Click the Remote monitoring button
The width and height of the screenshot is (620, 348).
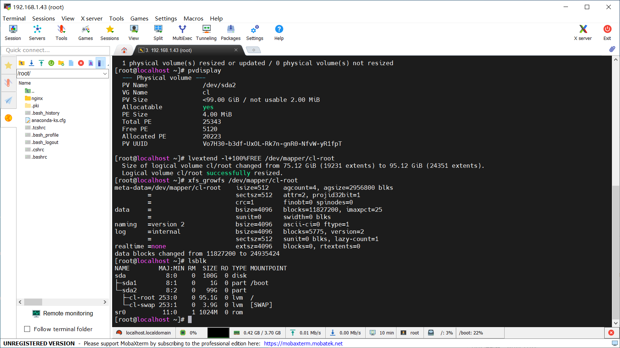click(x=63, y=313)
